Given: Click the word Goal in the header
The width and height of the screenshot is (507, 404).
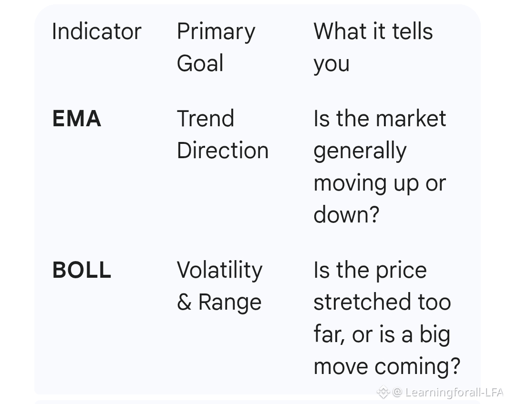Looking at the screenshot, I should (200, 63).
